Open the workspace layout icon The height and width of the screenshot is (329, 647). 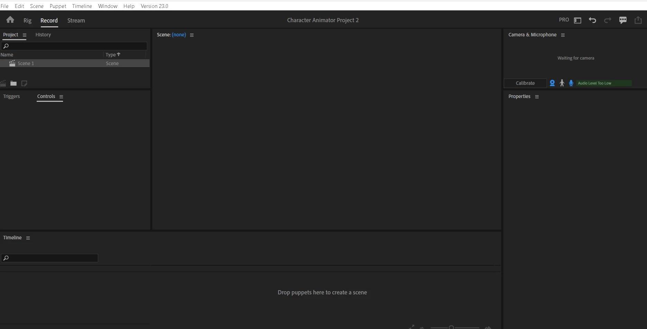(x=577, y=20)
